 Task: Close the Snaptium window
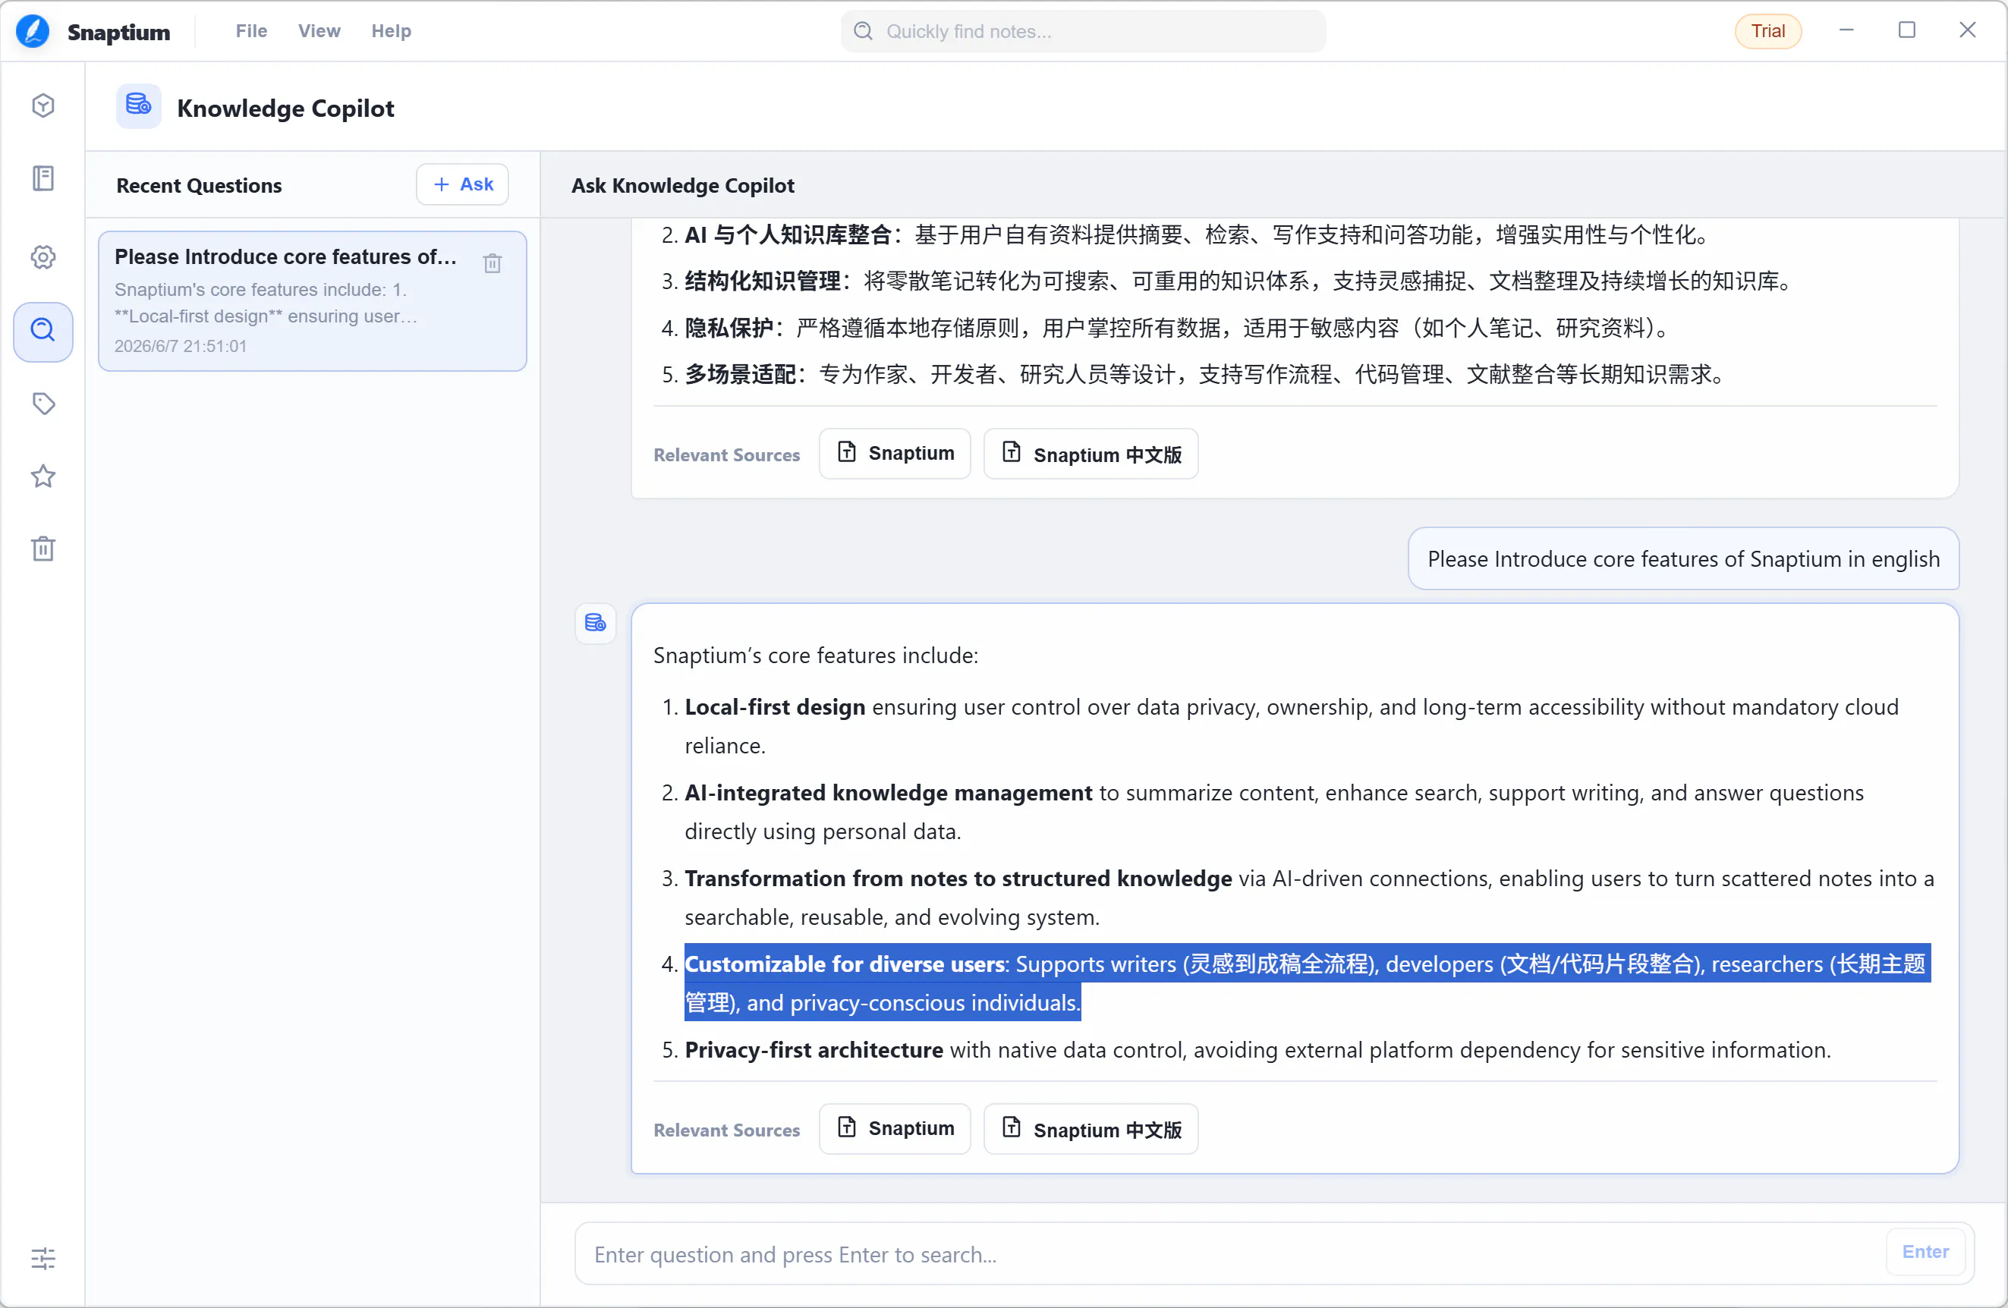tap(1968, 30)
